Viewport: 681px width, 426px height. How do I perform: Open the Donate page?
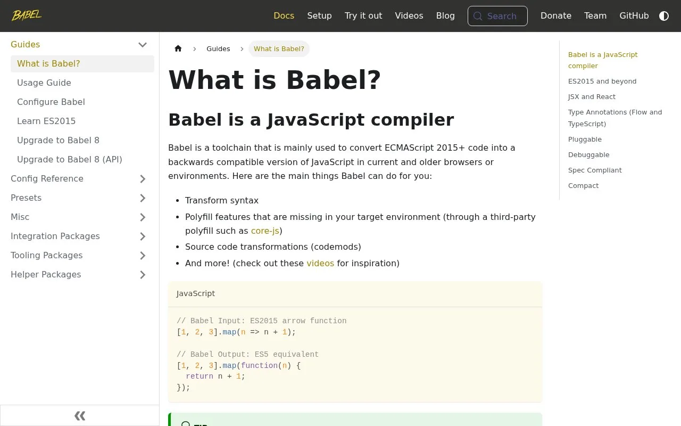(x=556, y=16)
